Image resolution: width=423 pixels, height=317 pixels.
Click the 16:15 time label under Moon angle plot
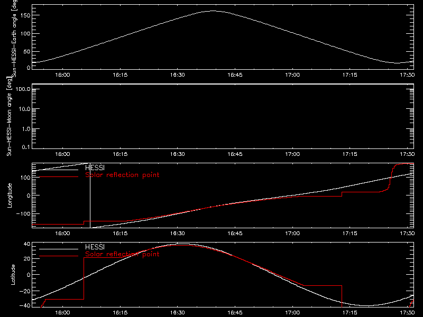(120, 154)
